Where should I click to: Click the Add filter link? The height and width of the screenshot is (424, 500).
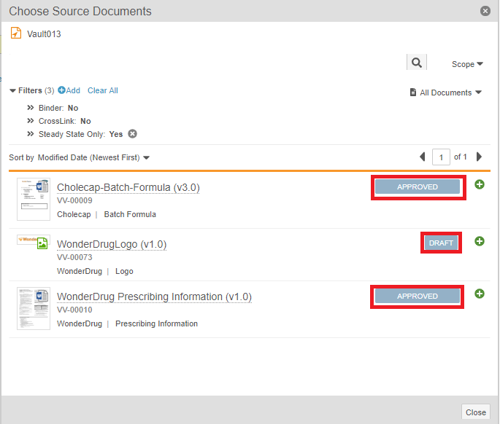(69, 90)
